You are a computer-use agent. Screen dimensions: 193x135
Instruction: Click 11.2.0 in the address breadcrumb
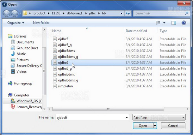[x=56, y=13]
